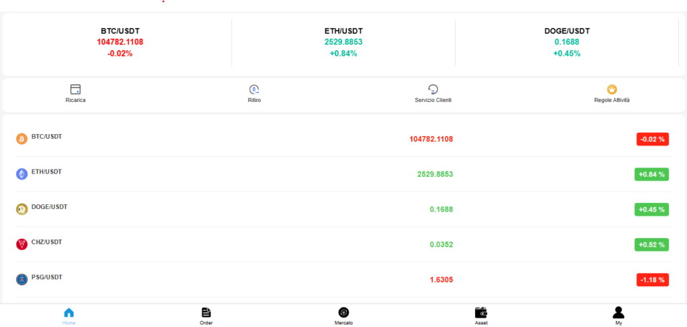Screen dimensions: 687x327
Task: Click the Ricarica wallet icon
Action: click(75, 89)
